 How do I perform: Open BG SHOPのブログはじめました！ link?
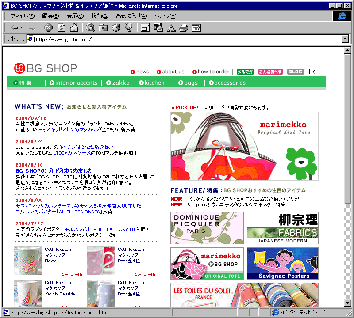pyautogui.click(x=57, y=171)
